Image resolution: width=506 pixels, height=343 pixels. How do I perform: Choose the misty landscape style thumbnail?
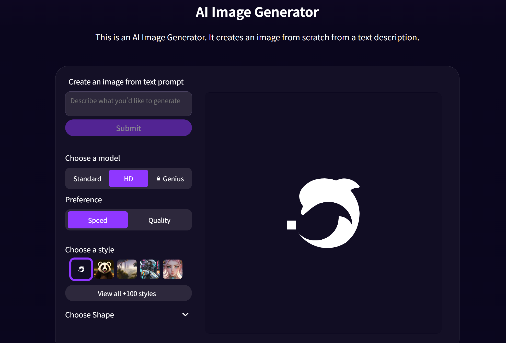tap(127, 269)
